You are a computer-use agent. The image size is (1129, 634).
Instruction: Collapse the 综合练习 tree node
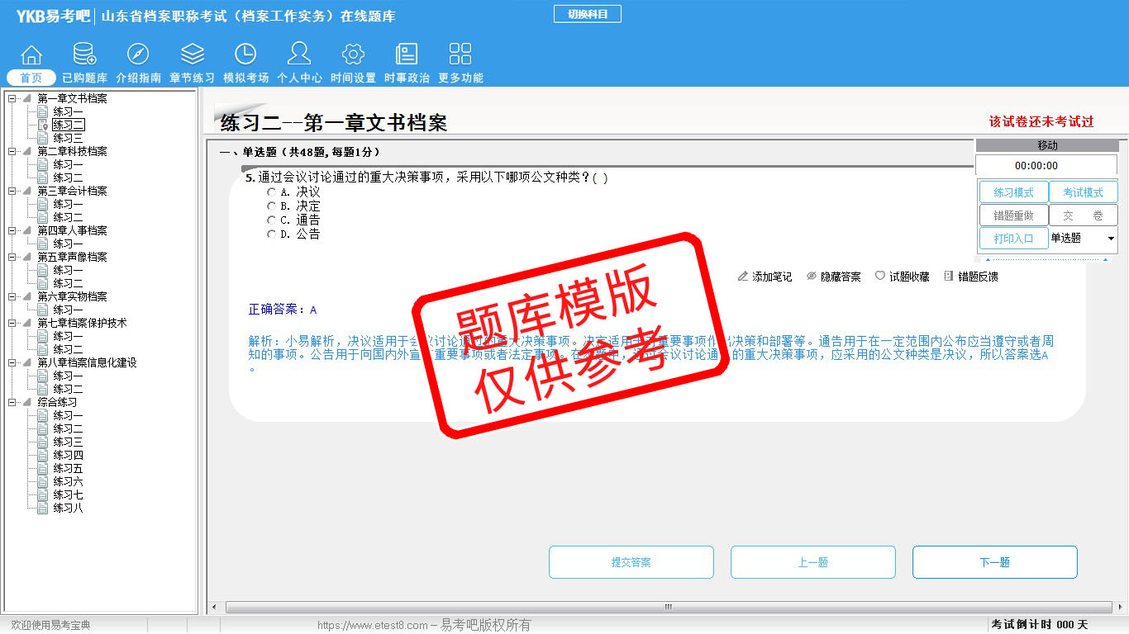tap(12, 403)
